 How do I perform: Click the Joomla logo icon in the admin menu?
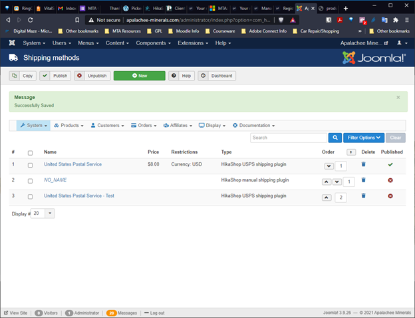point(12,43)
